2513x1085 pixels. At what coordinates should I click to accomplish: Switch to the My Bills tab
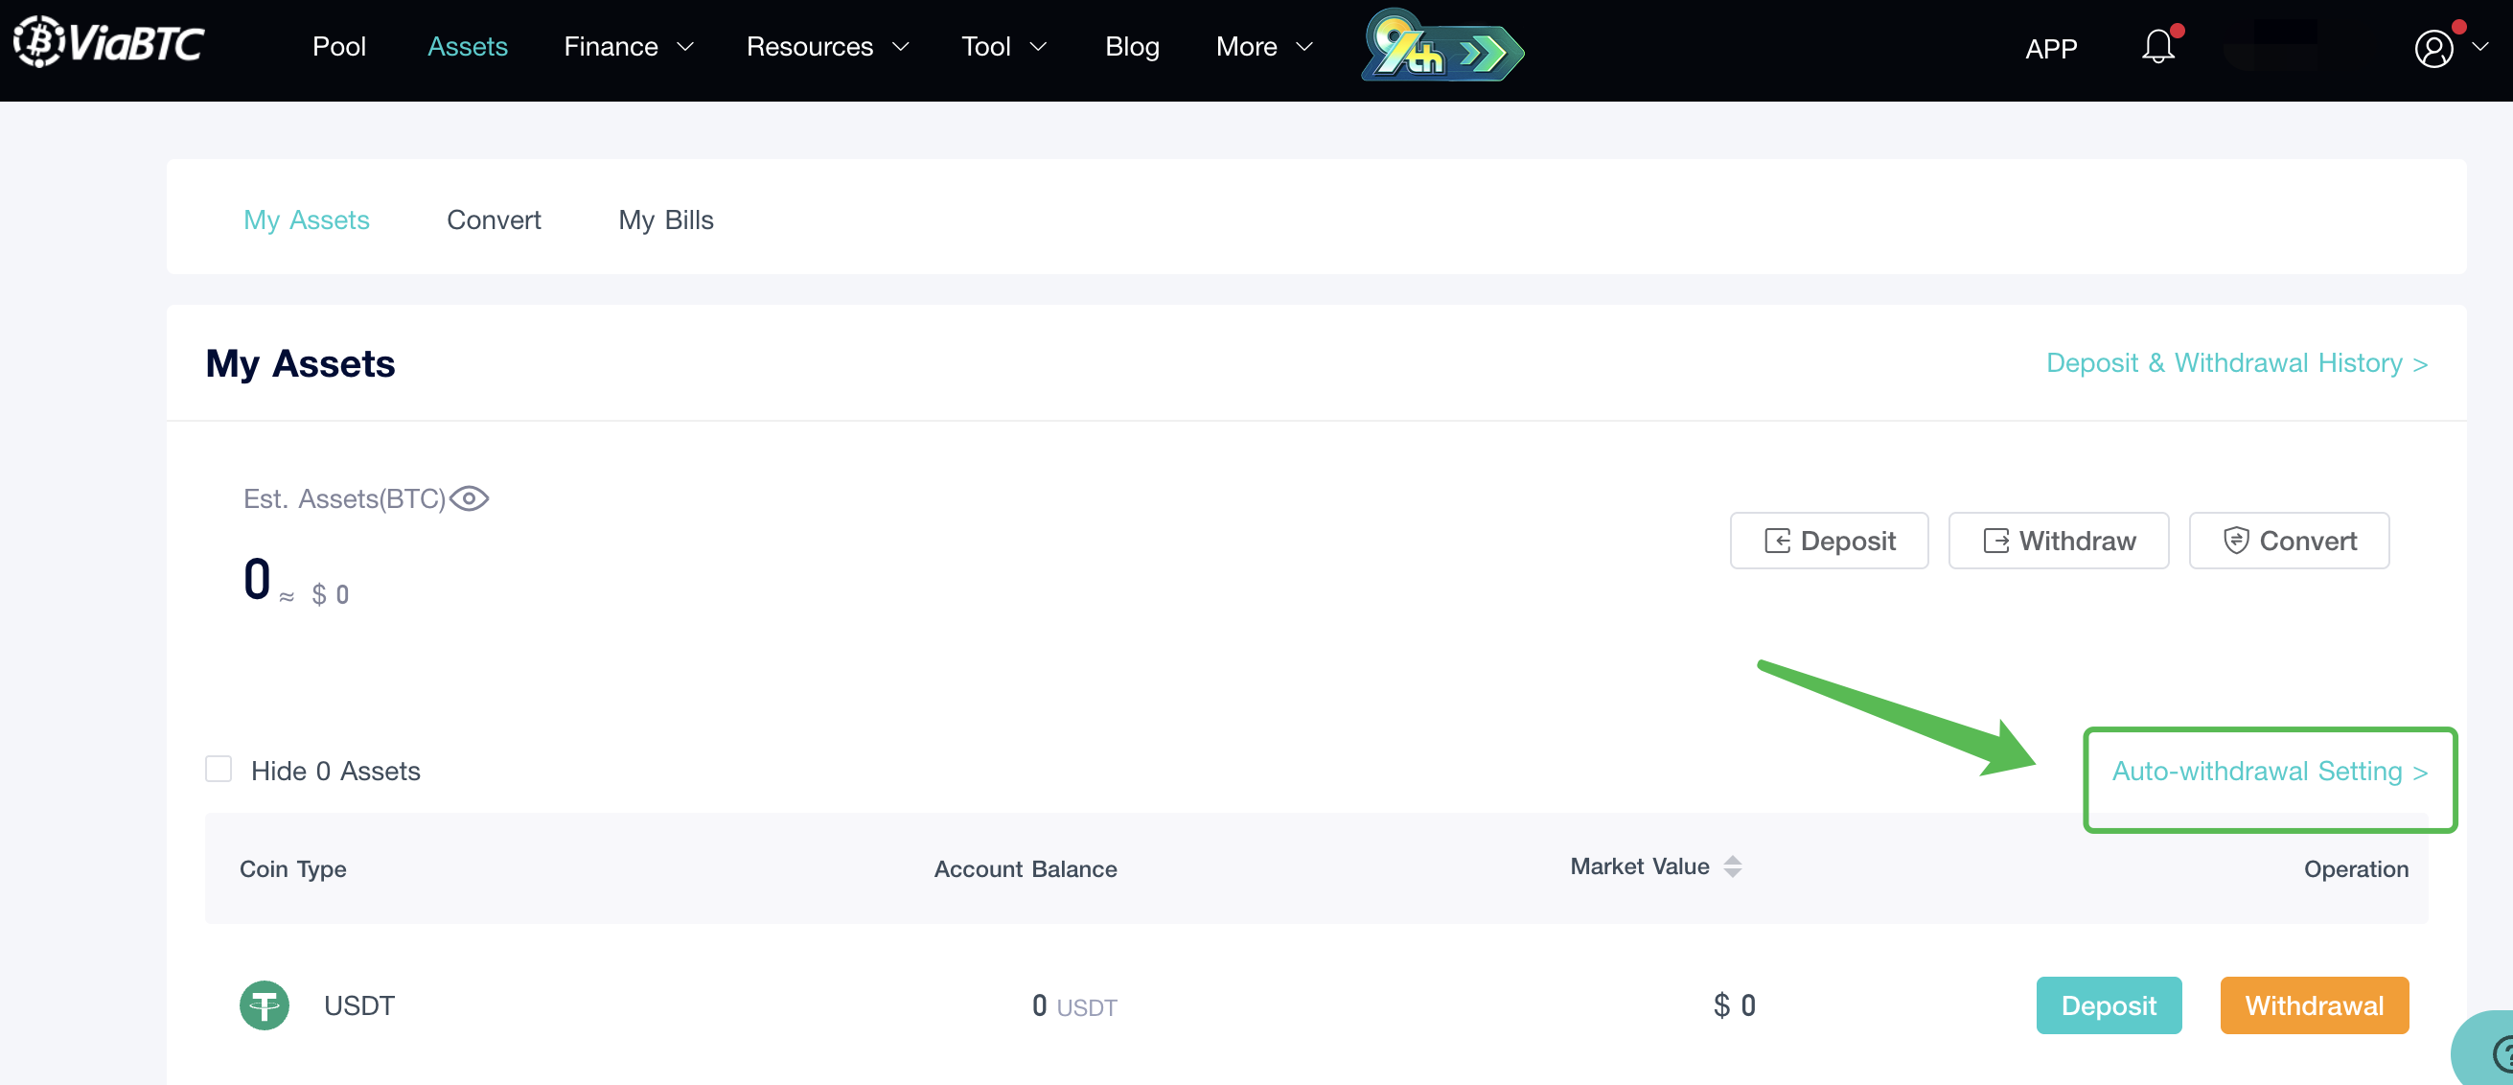pyautogui.click(x=665, y=219)
